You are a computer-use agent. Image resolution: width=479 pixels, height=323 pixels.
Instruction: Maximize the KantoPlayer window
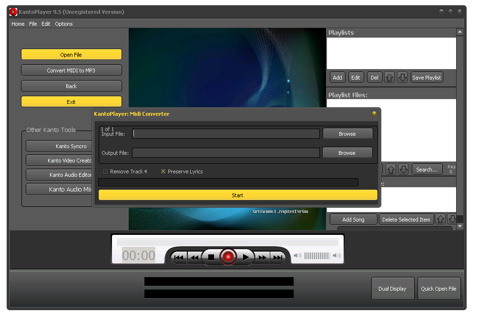coord(450,11)
